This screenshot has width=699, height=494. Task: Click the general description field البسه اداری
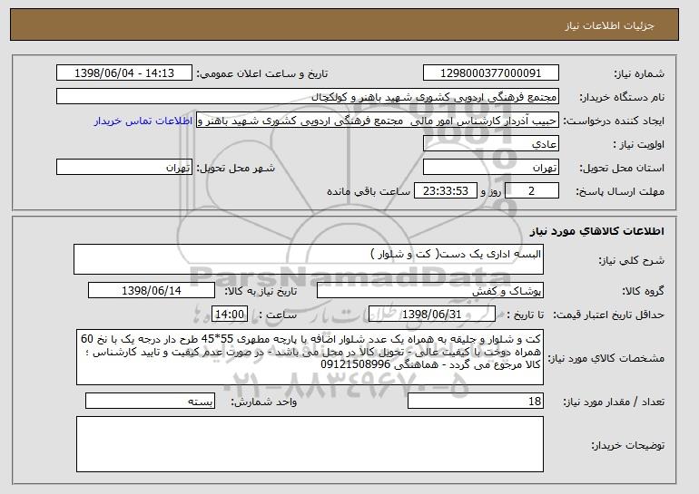point(309,259)
